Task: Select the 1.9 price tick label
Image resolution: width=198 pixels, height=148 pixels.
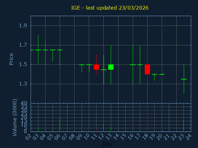Action: [x=23, y=26]
